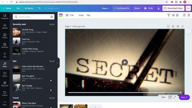Open the Videos sidebar panel
Viewport: 192px width, 108px height.
pyautogui.click(x=5, y=74)
